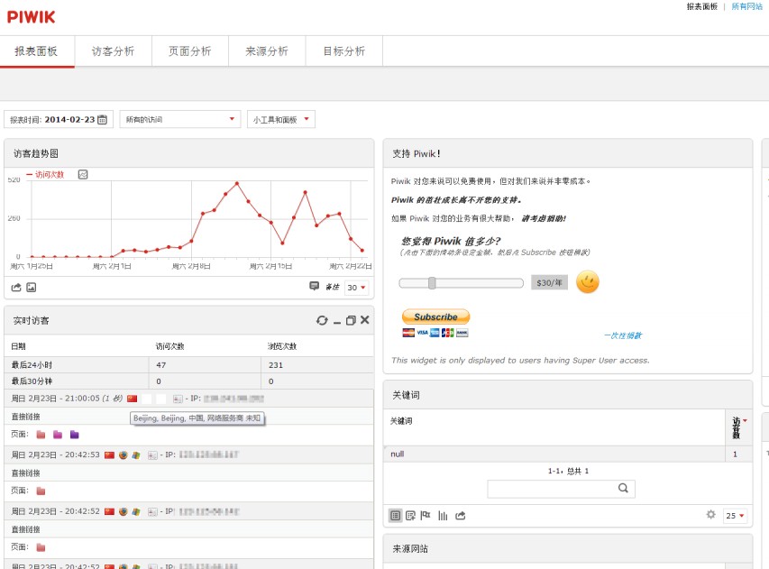The height and width of the screenshot is (569, 769).
Task: Click the page folder icon under the 20:42:53 visit
Action: pyautogui.click(x=41, y=491)
